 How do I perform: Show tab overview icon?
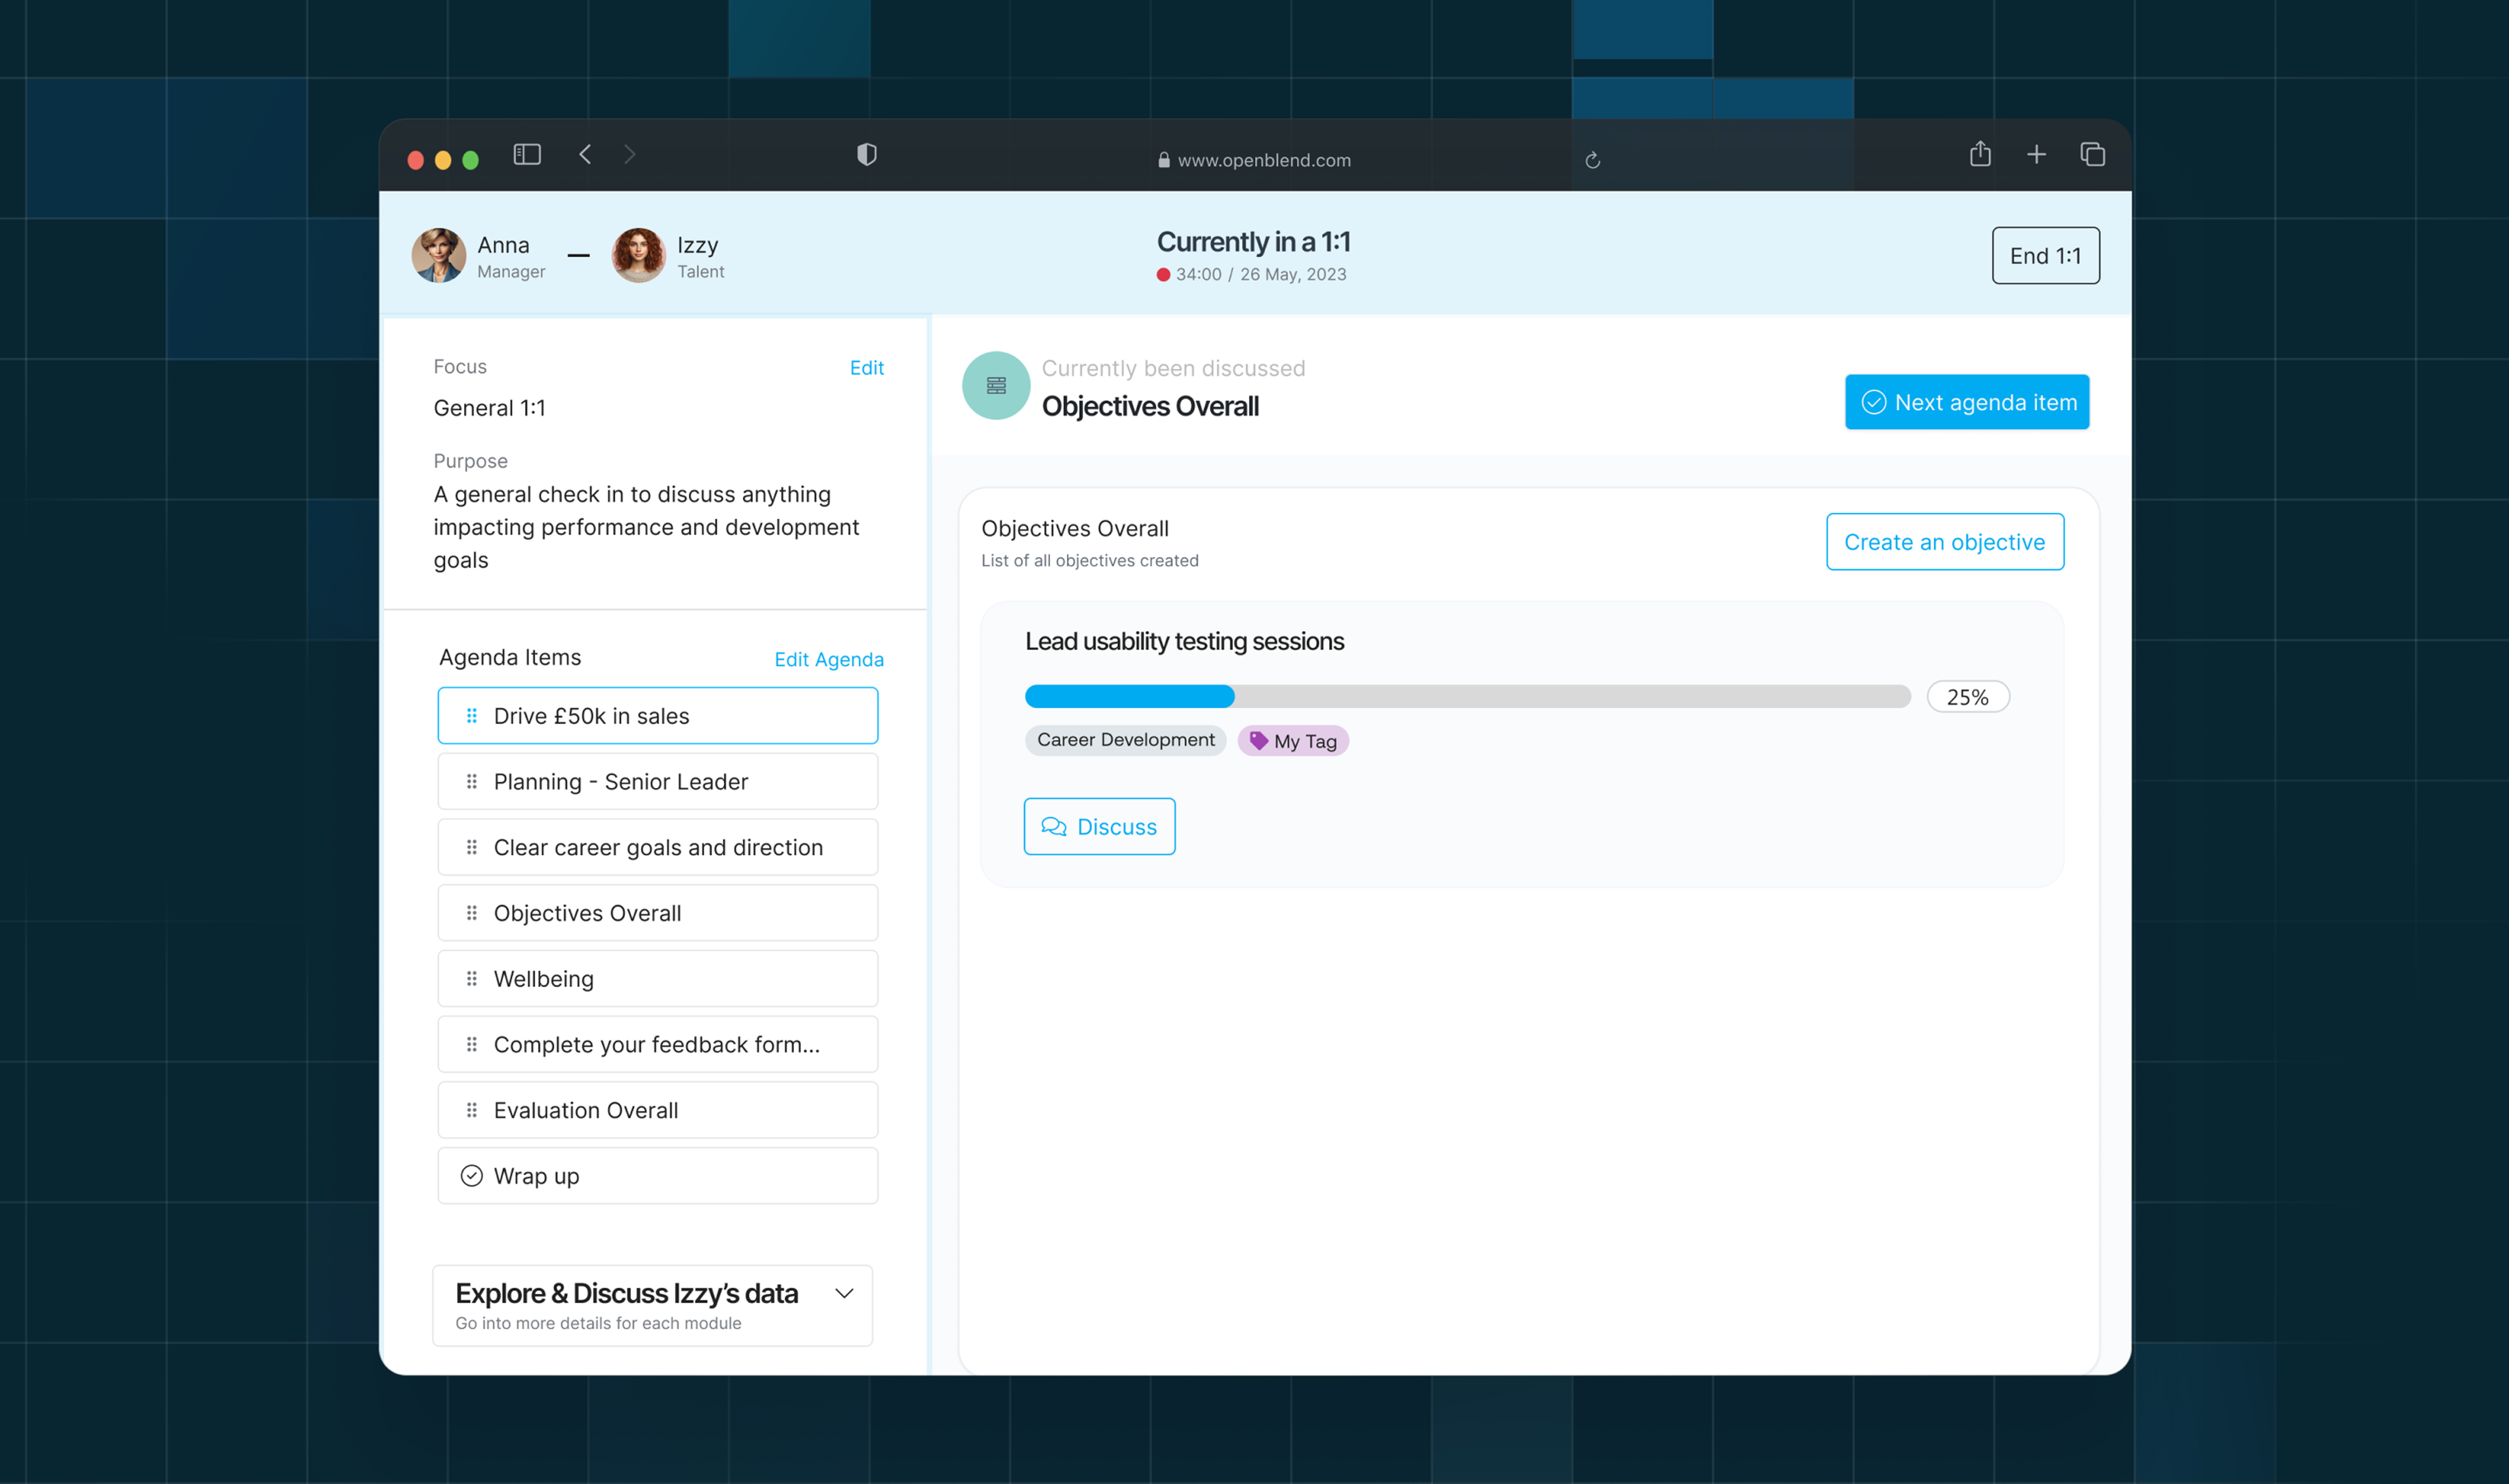2093,154
